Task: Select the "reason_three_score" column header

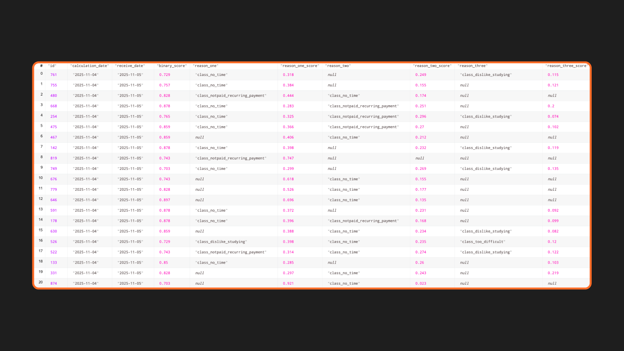Action: coord(567,66)
